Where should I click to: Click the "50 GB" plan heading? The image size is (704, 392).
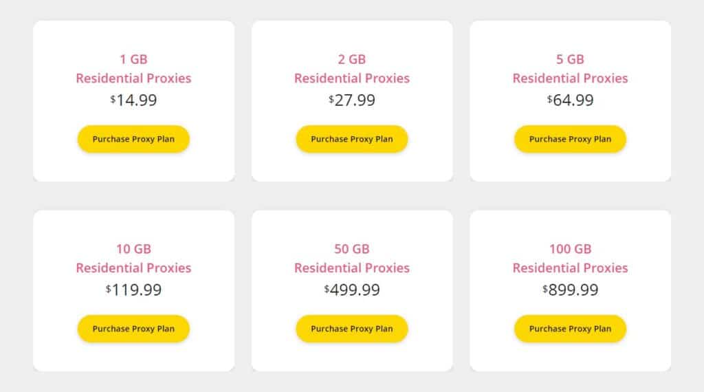[352, 249]
